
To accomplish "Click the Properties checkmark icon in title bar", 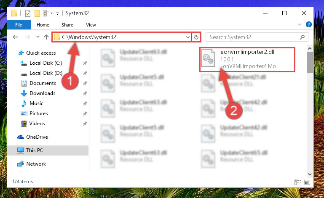I will (x=28, y=13).
